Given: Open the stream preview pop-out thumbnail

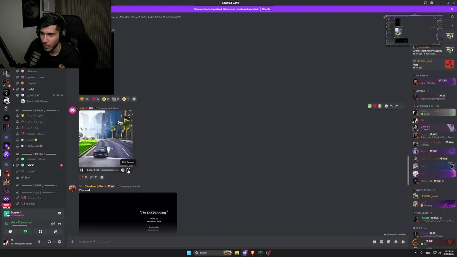Looking at the screenshot, I should [x=414, y=31].
